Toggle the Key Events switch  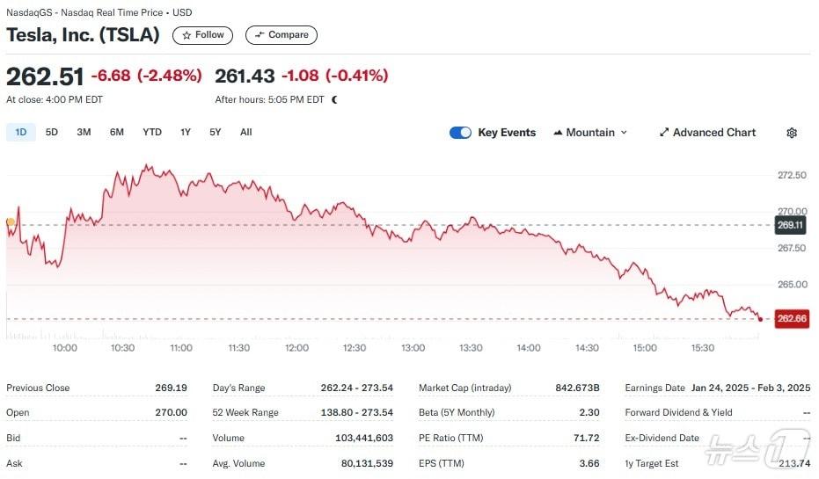(x=460, y=133)
